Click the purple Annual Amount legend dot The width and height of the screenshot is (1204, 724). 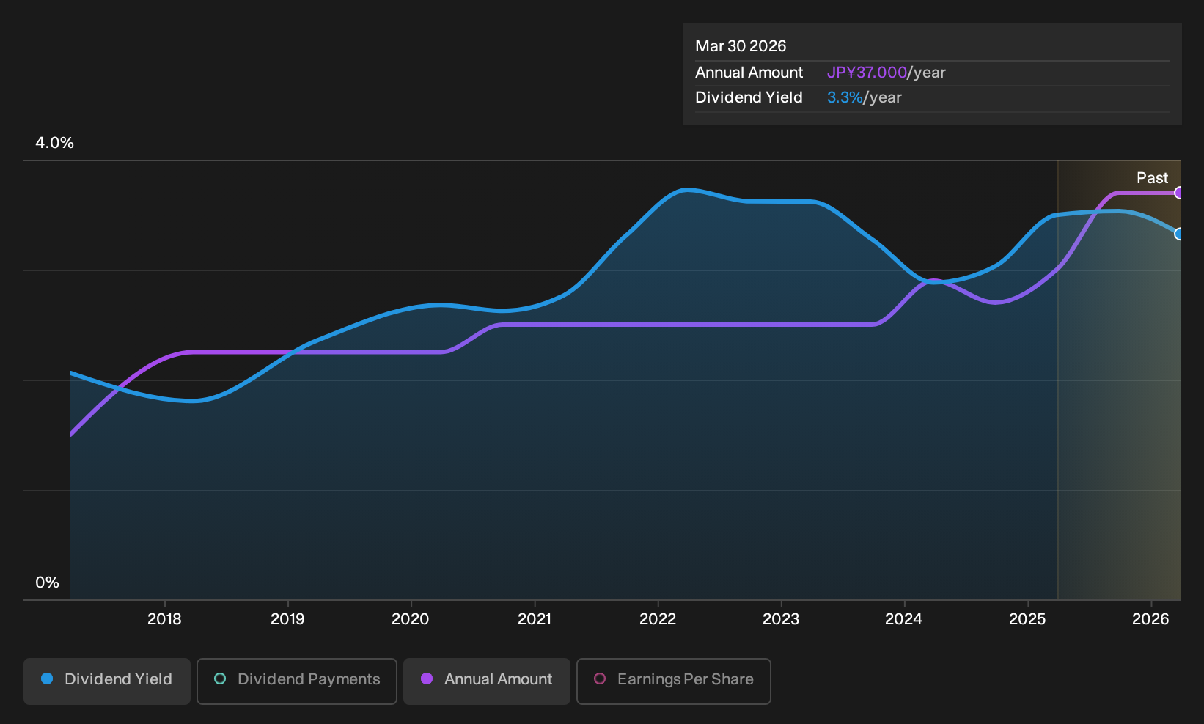point(427,679)
